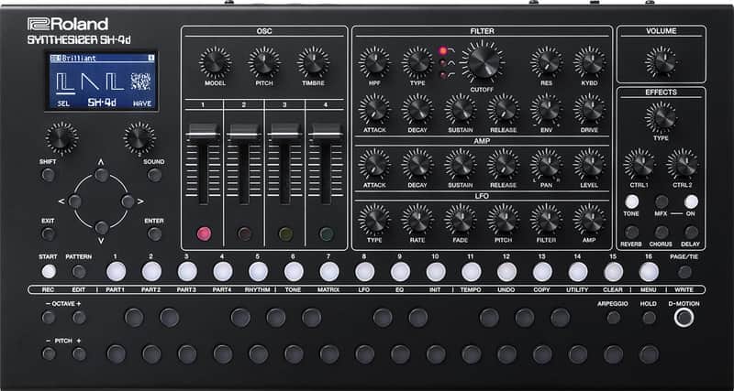Click the VOLUME knob
734x391 pixels.
(661, 61)
